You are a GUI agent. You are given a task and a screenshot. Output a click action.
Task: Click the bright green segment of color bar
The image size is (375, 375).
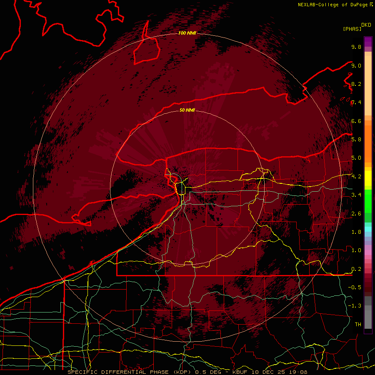[x=368, y=201]
